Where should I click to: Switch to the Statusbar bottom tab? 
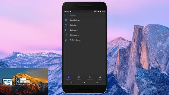coord(69,78)
